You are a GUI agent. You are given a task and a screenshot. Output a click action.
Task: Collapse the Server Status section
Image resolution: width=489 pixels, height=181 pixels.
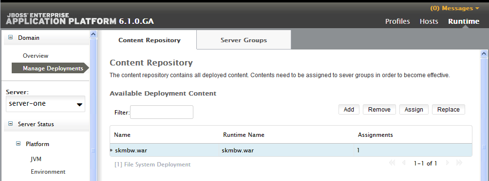click(x=10, y=124)
